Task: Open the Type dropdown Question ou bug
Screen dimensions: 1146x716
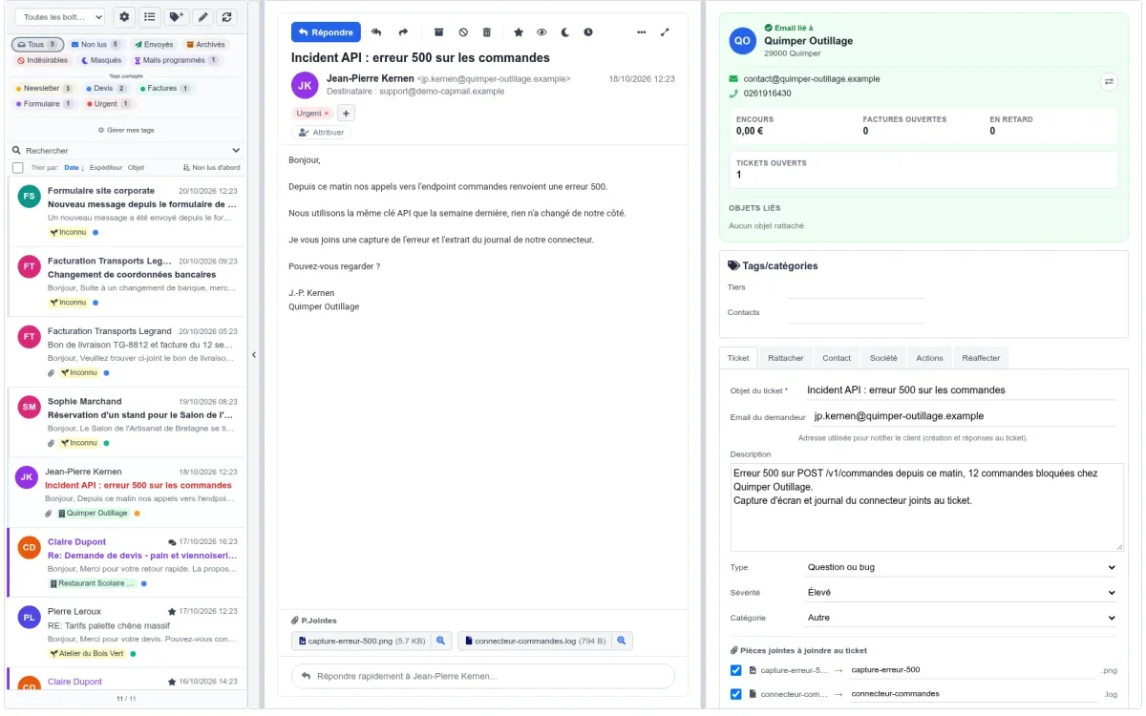Action: coord(961,567)
